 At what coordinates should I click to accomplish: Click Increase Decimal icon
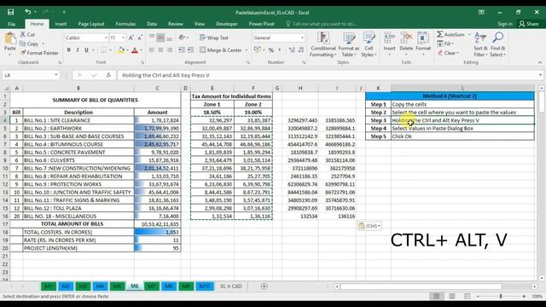(x=292, y=50)
